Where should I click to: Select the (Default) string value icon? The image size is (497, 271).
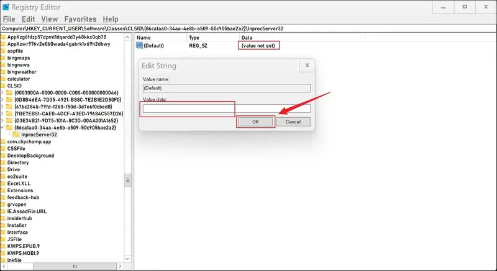(139, 45)
